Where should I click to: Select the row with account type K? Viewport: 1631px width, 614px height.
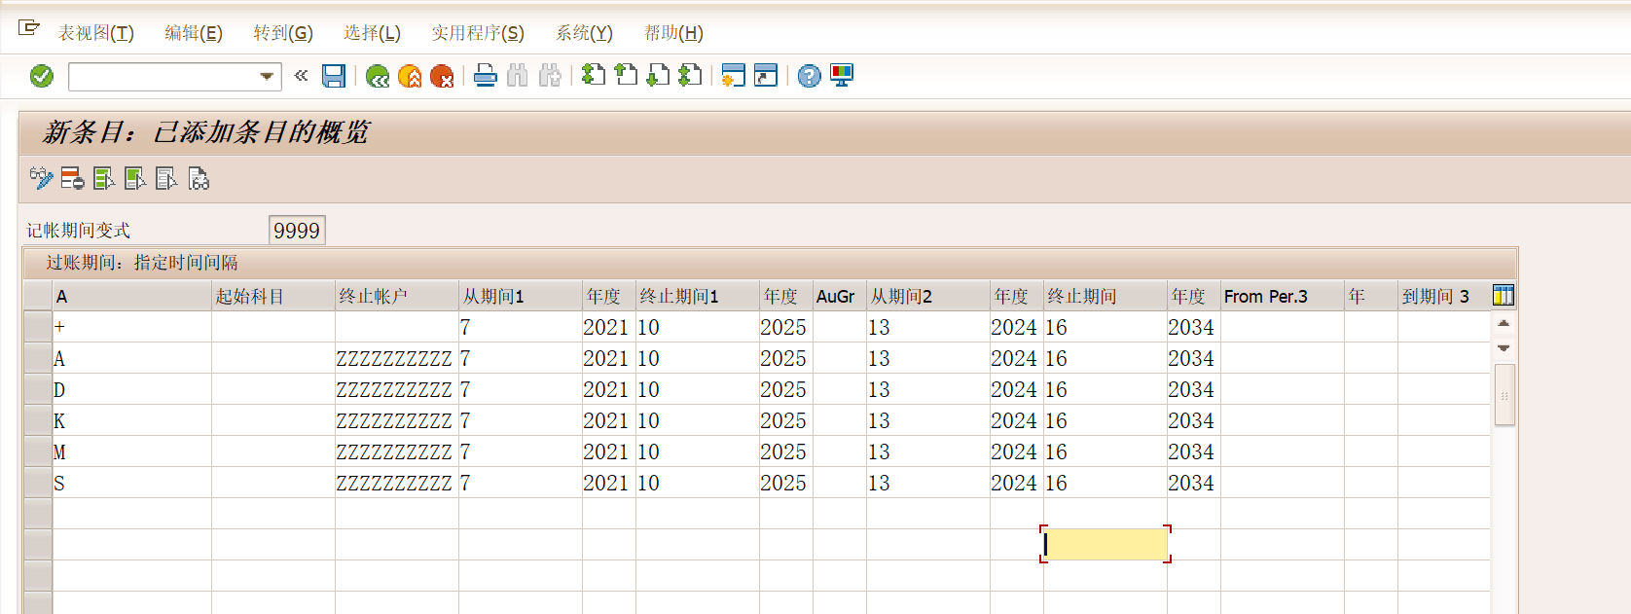click(38, 420)
